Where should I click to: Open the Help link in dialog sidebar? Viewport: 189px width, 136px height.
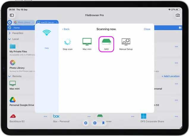coord(47,48)
